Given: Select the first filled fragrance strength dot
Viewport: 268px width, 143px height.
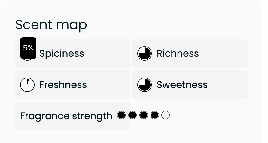Looking at the screenshot, I should 121,115.
